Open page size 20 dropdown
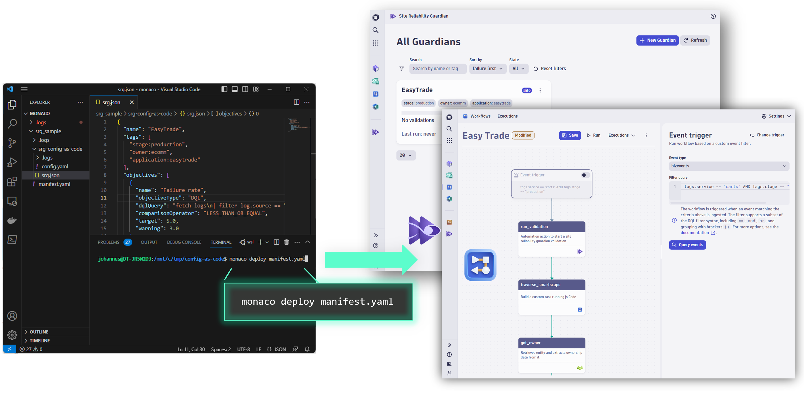The height and width of the screenshot is (398, 804). tap(406, 155)
